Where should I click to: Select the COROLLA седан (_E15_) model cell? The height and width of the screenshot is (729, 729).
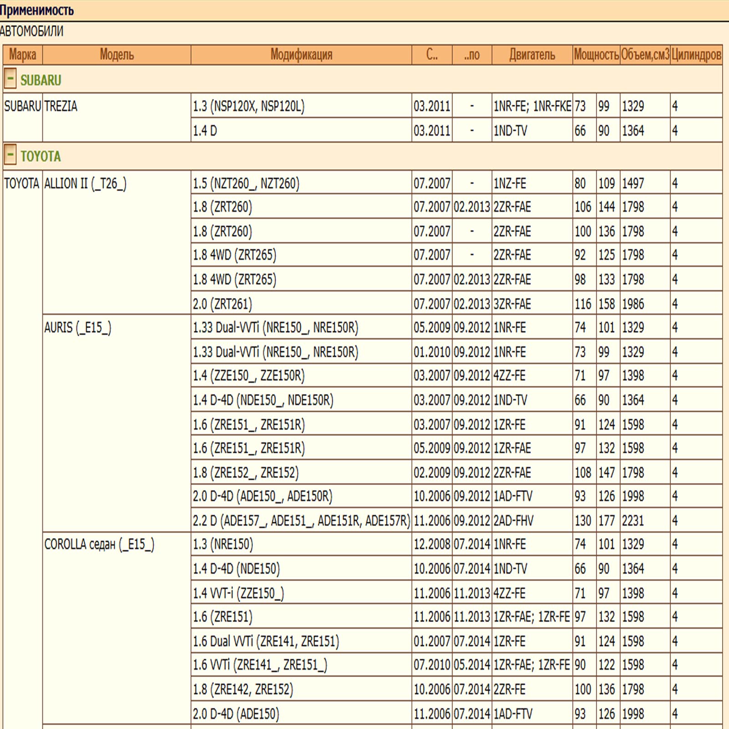coord(99,544)
